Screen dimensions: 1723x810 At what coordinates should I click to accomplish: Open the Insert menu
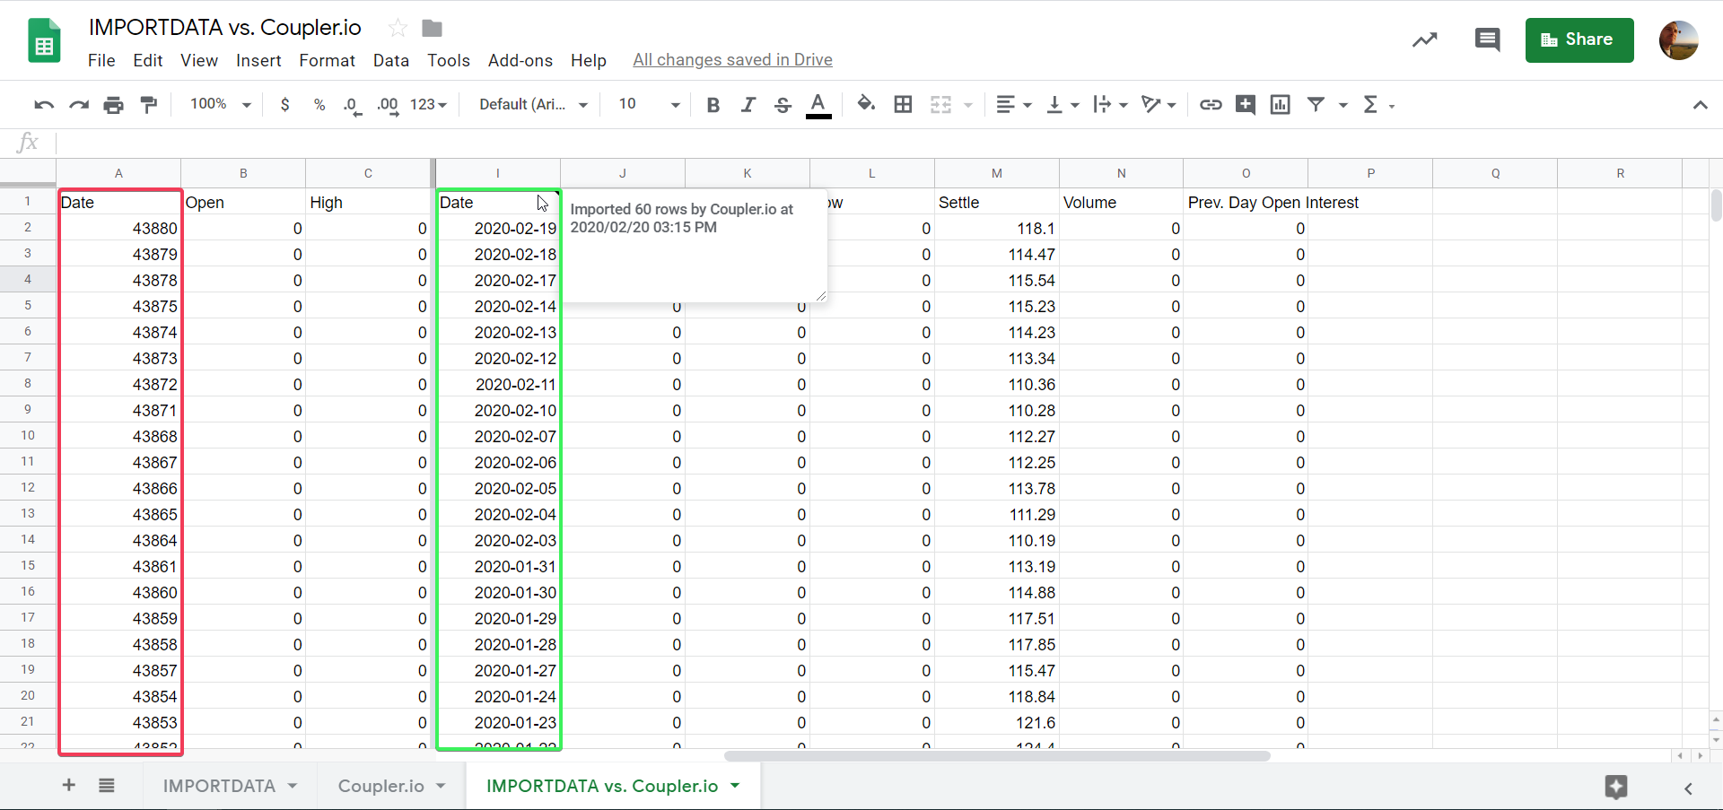coord(258,60)
